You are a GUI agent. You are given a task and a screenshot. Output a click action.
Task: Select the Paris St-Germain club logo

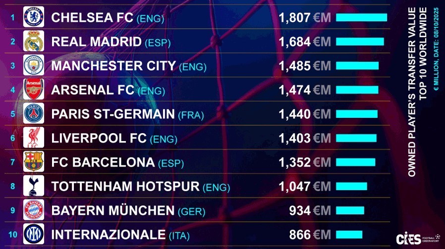(34, 114)
